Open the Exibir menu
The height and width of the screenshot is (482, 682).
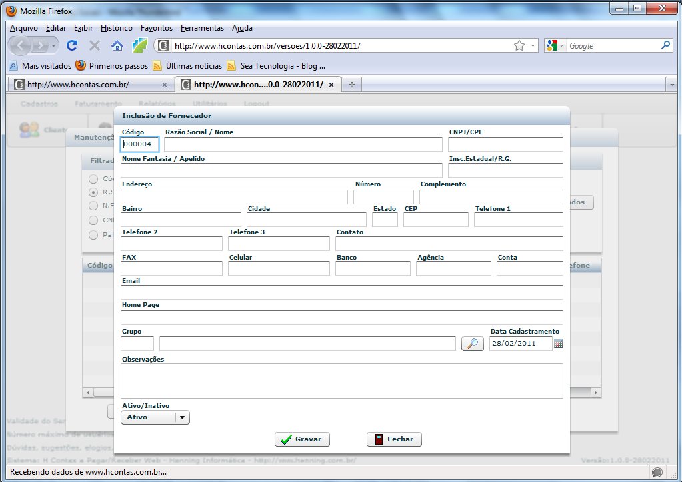click(83, 28)
